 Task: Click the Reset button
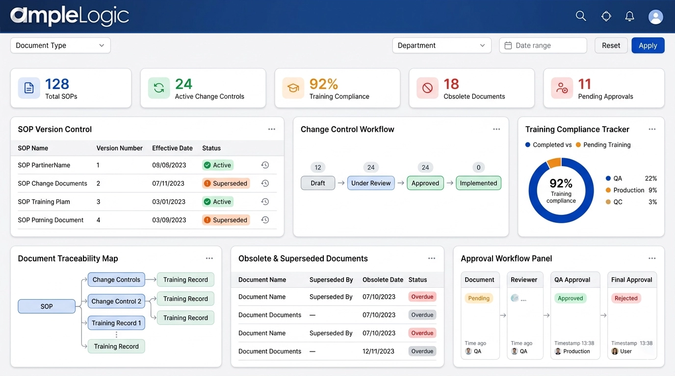click(611, 46)
